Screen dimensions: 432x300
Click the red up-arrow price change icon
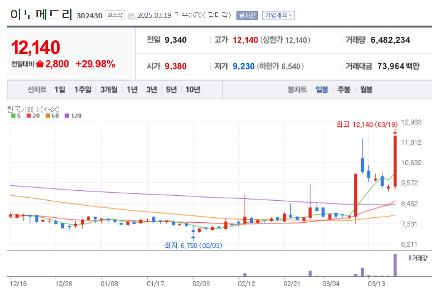coord(40,63)
